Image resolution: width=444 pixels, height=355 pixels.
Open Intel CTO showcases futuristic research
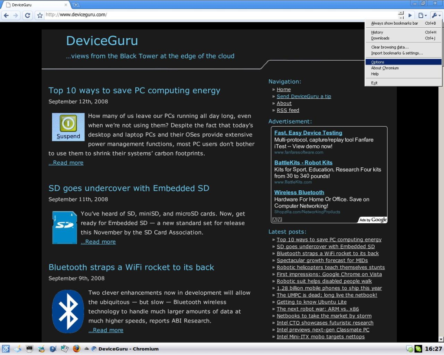pos(325,323)
